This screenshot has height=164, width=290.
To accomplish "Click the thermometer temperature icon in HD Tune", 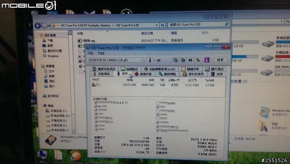I will coord(150,60).
